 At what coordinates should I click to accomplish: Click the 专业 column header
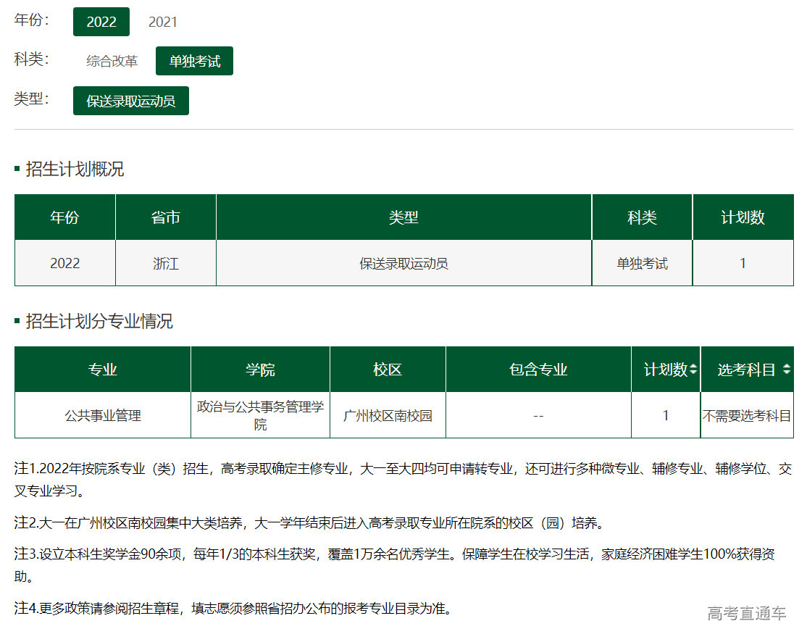click(x=103, y=370)
